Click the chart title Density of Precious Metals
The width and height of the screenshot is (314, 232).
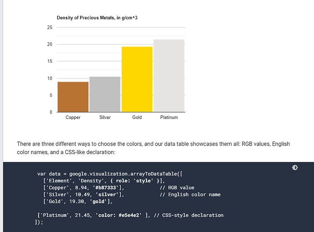click(97, 18)
